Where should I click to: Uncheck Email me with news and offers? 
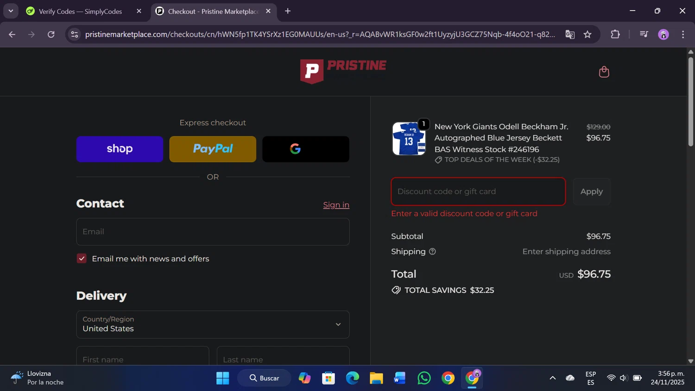tap(82, 259)
